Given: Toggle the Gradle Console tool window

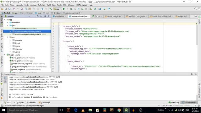Looking at the screenshot, I should (x=189, y=103).
